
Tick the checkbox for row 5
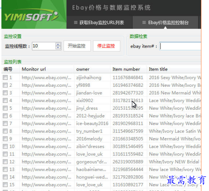[x=5, y=108]
